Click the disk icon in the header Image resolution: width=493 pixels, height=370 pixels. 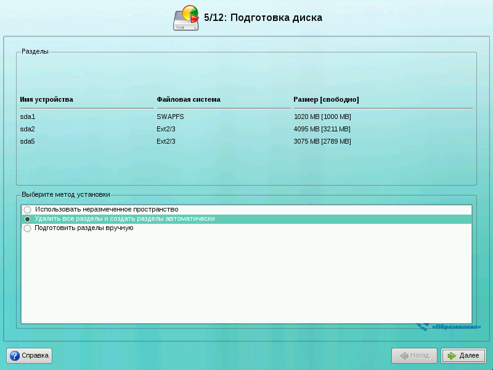click(186, 18)
